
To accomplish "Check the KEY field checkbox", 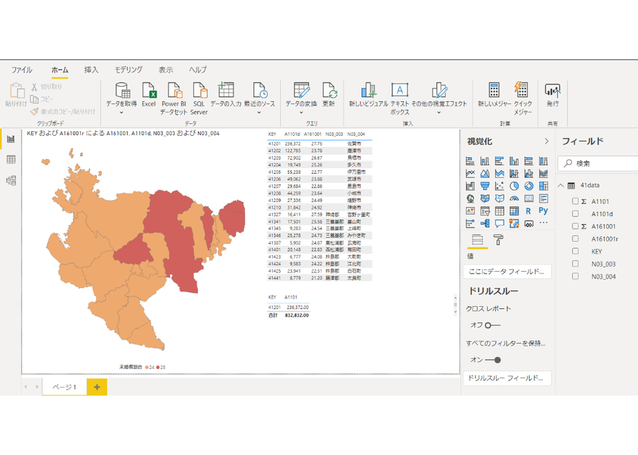I will (575, 251).
